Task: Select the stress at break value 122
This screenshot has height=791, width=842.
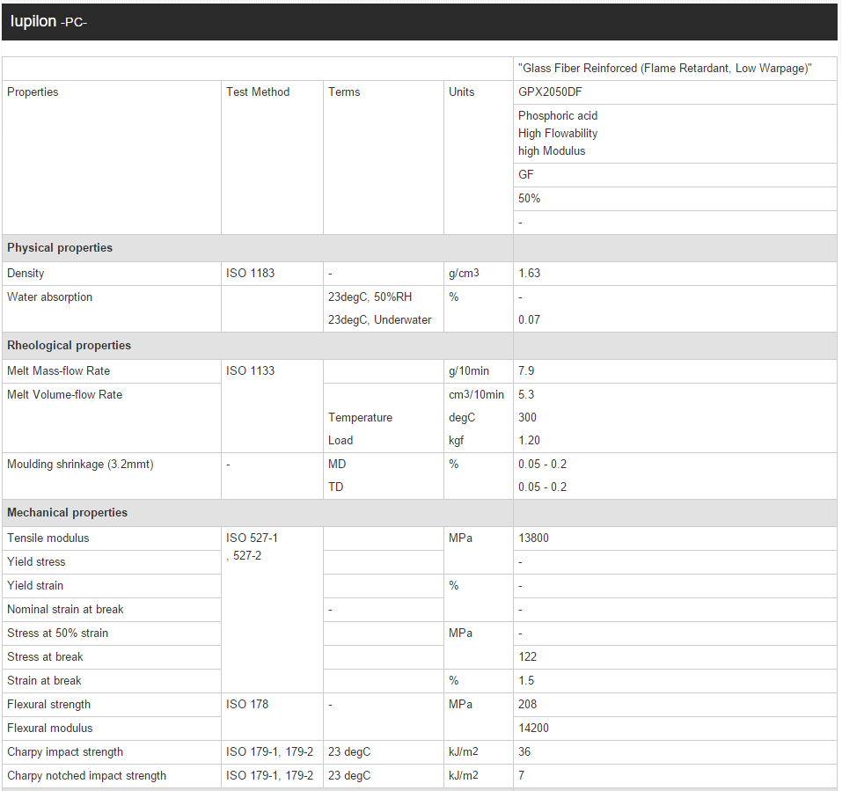Action: coord(527,656)
